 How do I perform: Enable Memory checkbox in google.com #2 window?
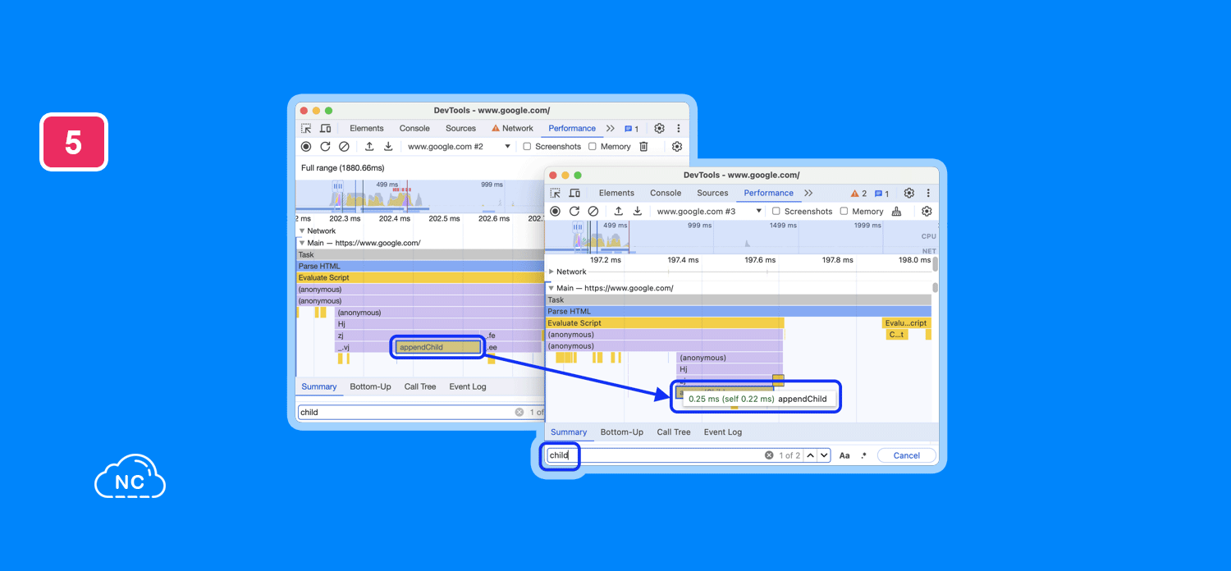click(593, 147)
